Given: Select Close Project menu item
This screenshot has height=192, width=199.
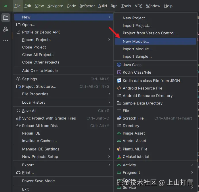Looking at the screenshot, I should click(64, 47).
